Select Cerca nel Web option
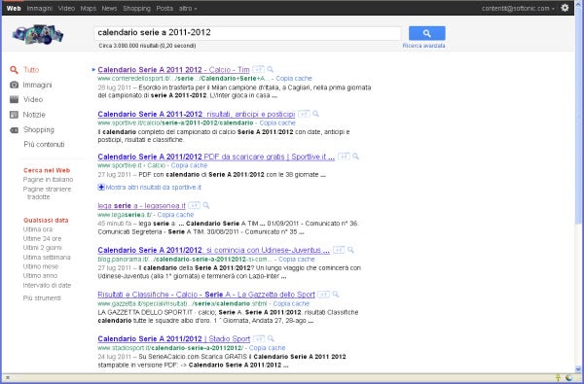 coord(47,170)
